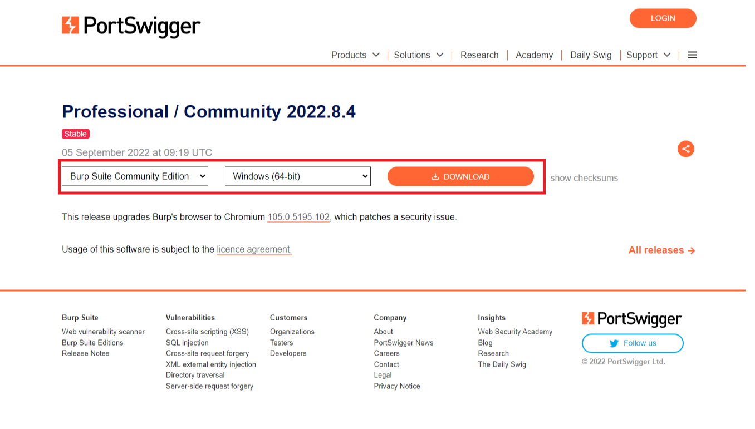Image resolution: width=755 pixels, height=429 pixels.
Task: Open the Chromium 105.0.5195.102 link
Action: point(299,217)
